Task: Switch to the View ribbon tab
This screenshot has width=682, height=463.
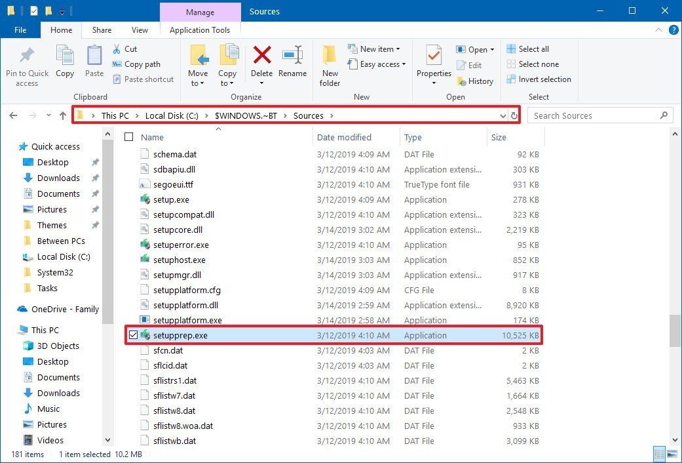Action: coord(140,30)
